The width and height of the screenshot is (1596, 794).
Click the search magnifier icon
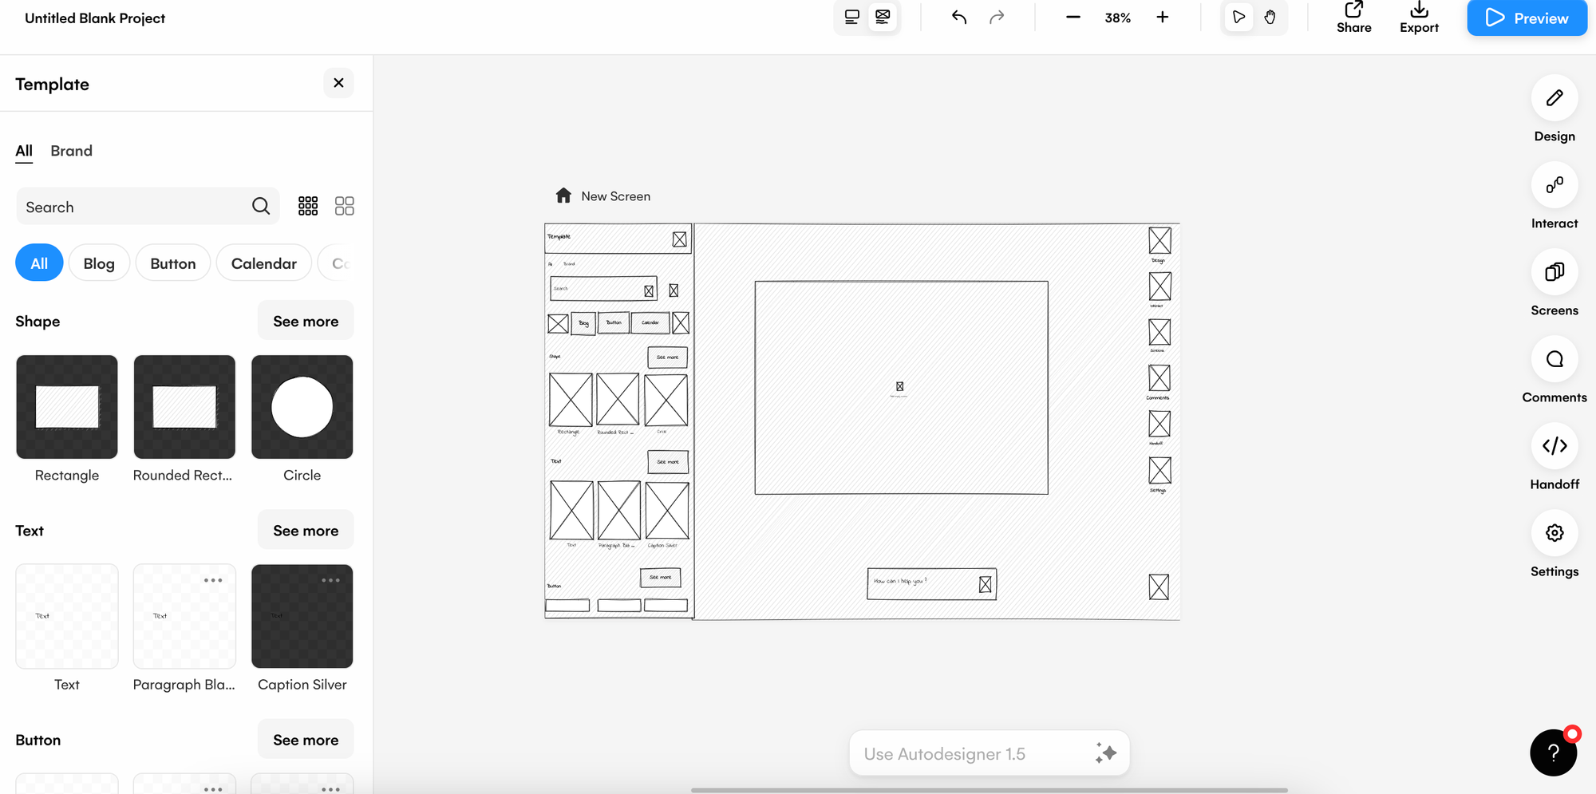[x=261, y=206]
